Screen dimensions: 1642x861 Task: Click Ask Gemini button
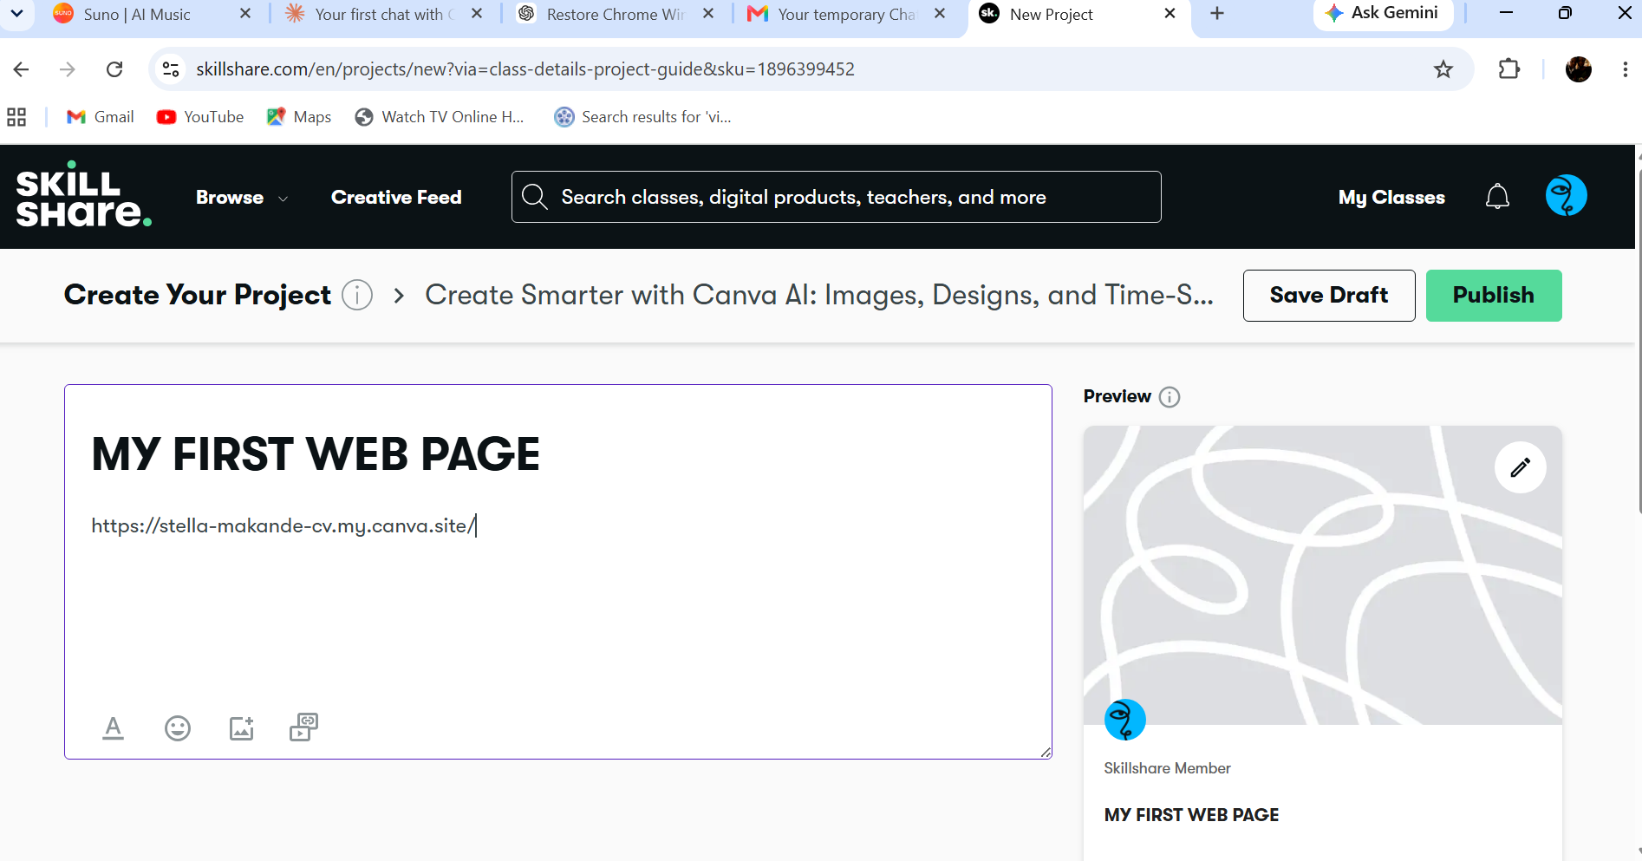tap(1383, 14)
